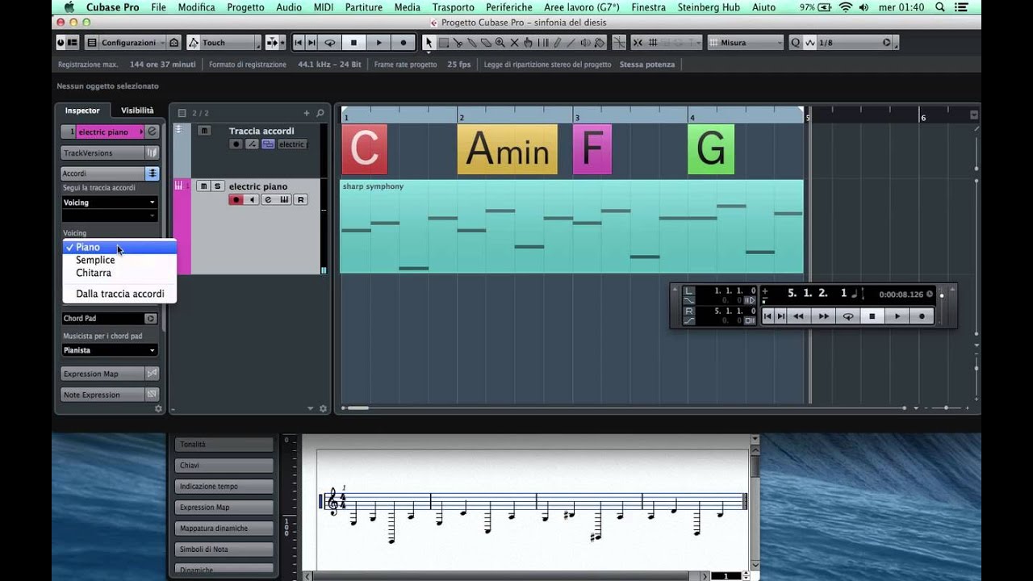Click Record in the floating transport panel
Viewport: 1033px width, 581px height.
click(x=922, y=316)
